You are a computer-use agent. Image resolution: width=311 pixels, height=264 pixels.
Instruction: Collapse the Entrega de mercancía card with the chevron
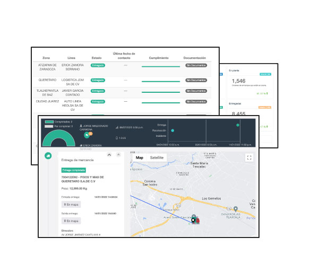[x=109, y=155]
